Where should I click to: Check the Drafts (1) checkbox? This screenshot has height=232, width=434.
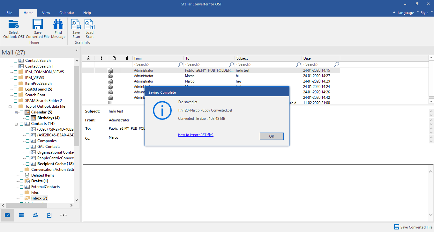(x=21, y=181)
